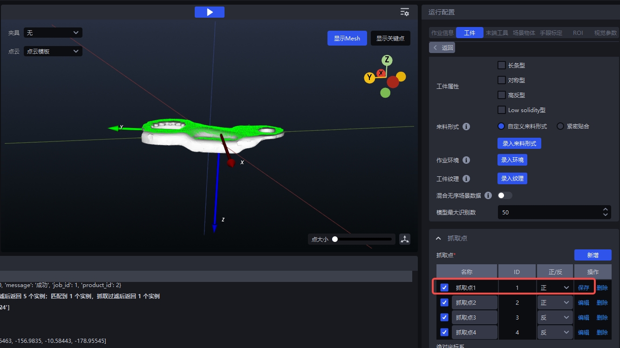Collapse the 抓取点 section
Viewport: 620px width, 348px height.
pos(438,238)
